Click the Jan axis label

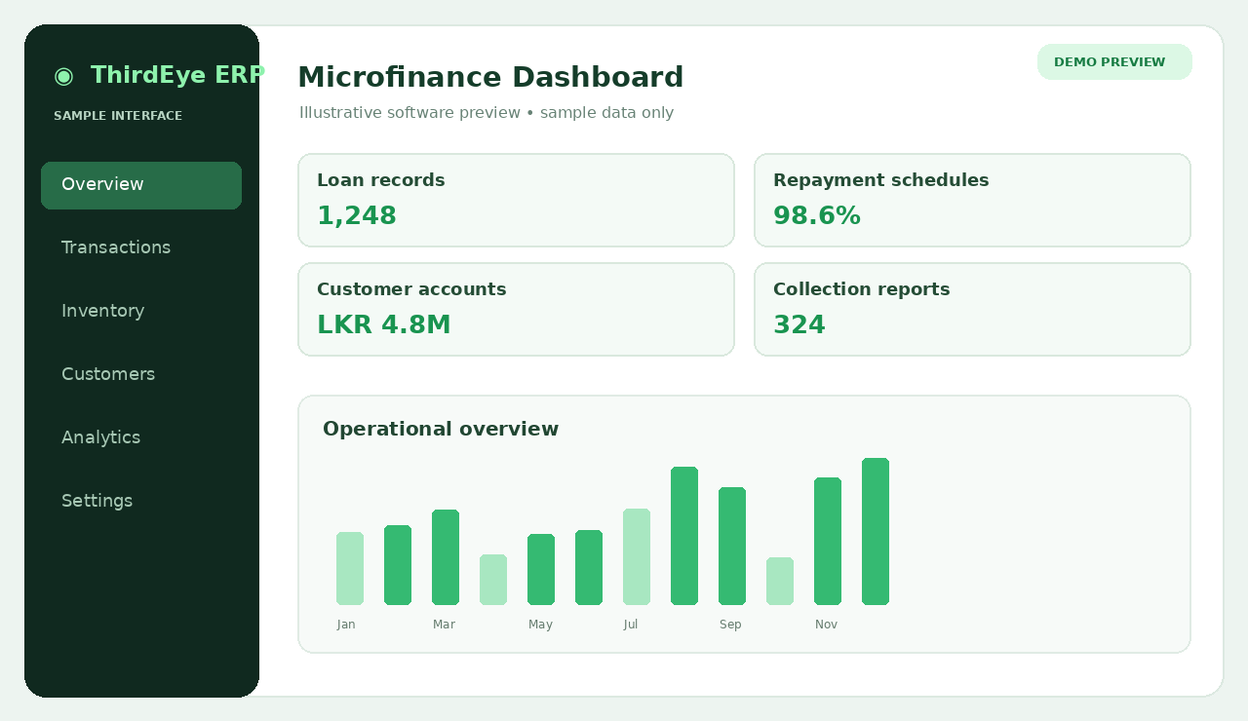click(x=346, y=625)
